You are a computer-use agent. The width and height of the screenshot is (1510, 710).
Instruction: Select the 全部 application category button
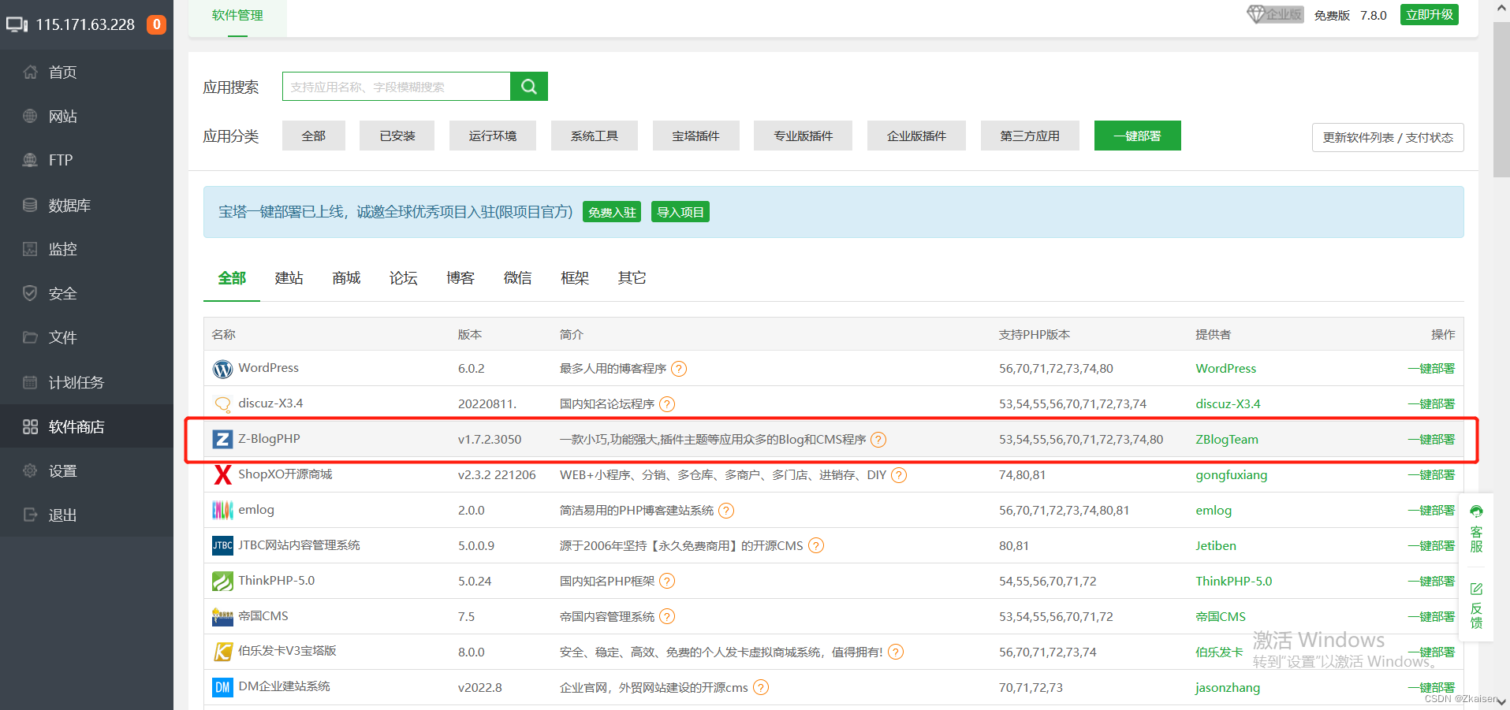point(314,136)
